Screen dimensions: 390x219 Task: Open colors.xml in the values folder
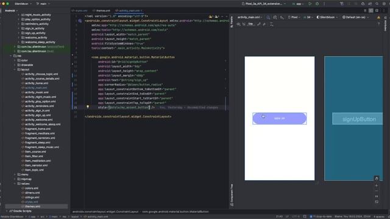click(32, 188)
